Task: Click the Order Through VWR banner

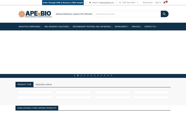Action: (63, 3)
